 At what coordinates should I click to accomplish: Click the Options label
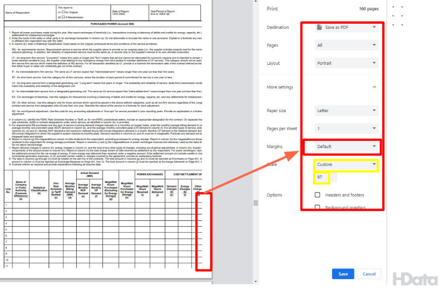[x=275, y=195]
